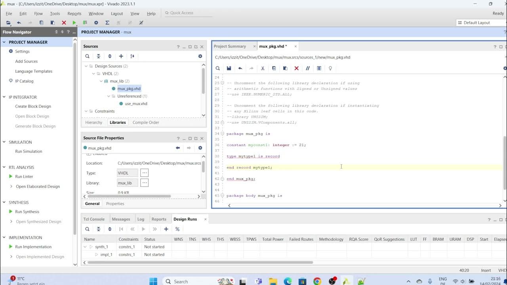This screenshot has height=285, width=507.
Task: Expand the Constraints node in Sources
Action: pos(86,111)
